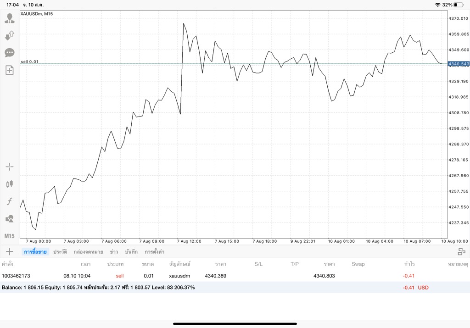Click the sell 0.01 price line on chart

click(234, 64)
